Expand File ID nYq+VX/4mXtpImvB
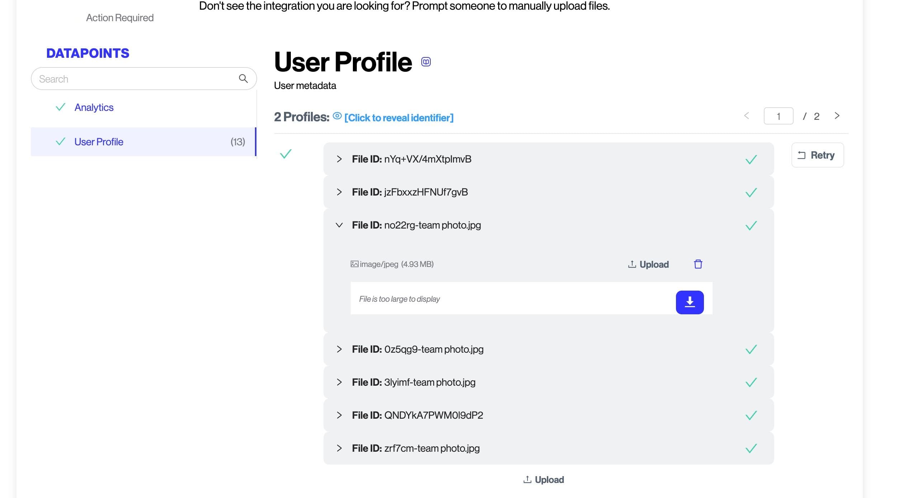This screenshot has height=498, width=913. 339,159
